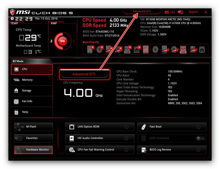
Task: Open the Memory tab
Action: [x=32, y=80]
